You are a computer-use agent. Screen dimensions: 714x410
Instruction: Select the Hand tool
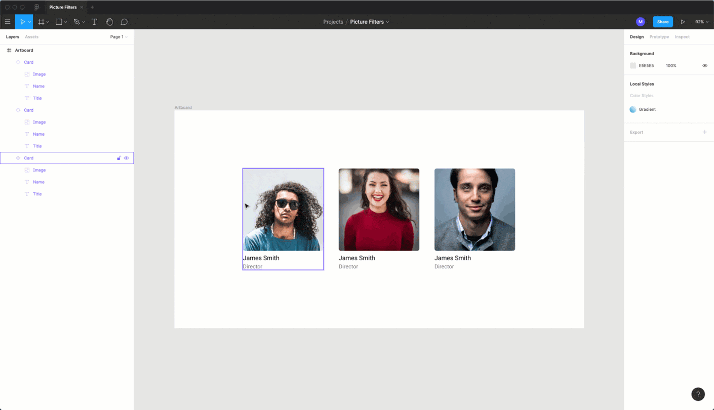109,22
